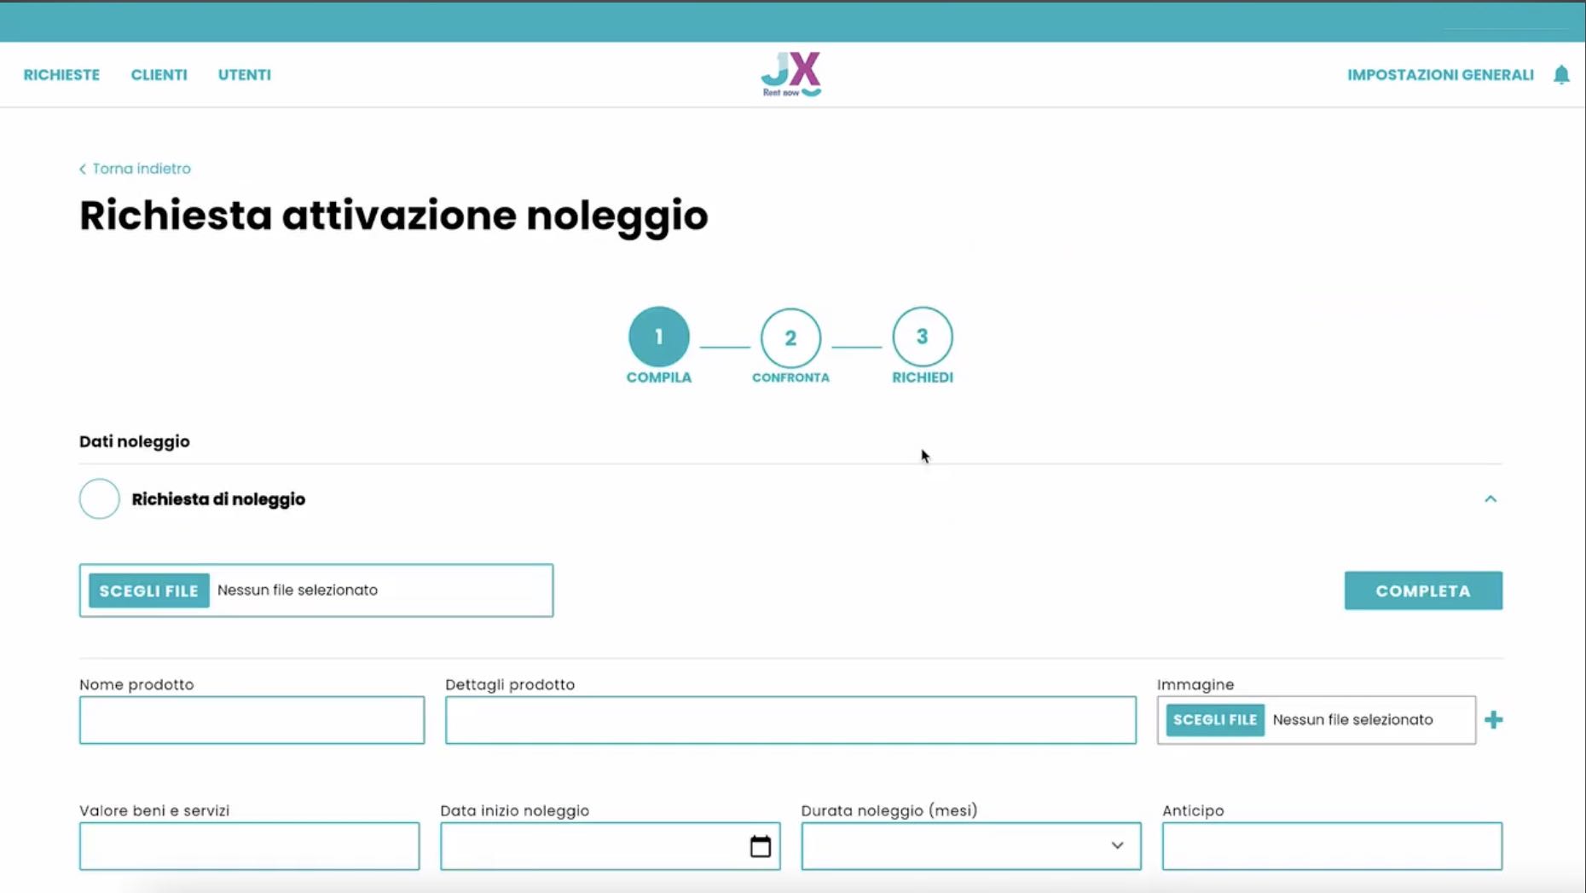Collapse the Richiesta di noleggio section
Viewport: 1586px width, 893px height.
(1490, 498)
